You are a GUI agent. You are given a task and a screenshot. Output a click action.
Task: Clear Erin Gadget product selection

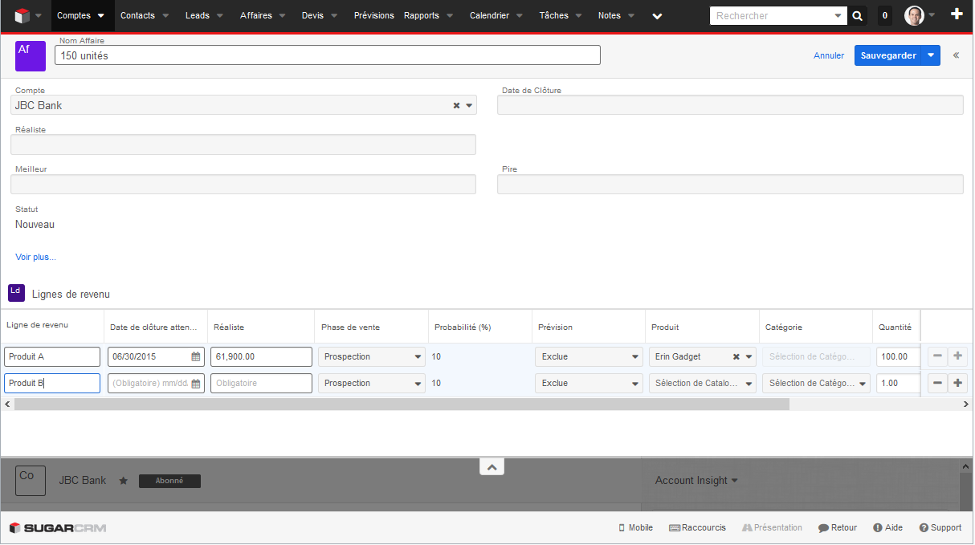736,357
